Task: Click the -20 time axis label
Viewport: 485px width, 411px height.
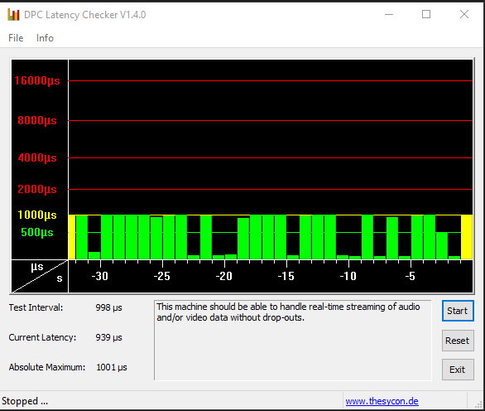Action: [224, 276]
